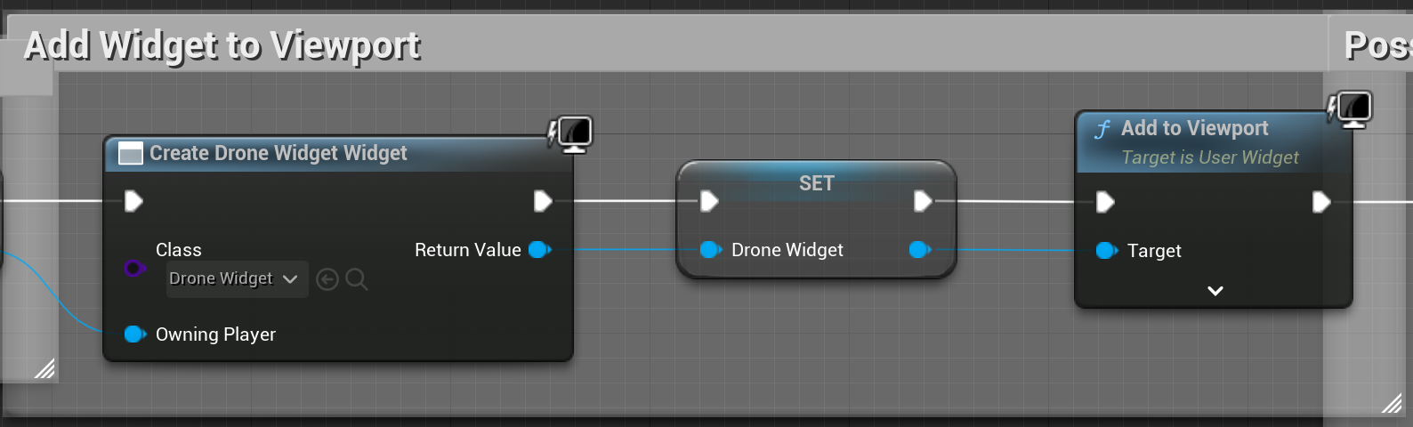This screenshot has width=1413, height=427.
Task: Click the comment box resize handle at bottom right
Action: pos(1392,404)
